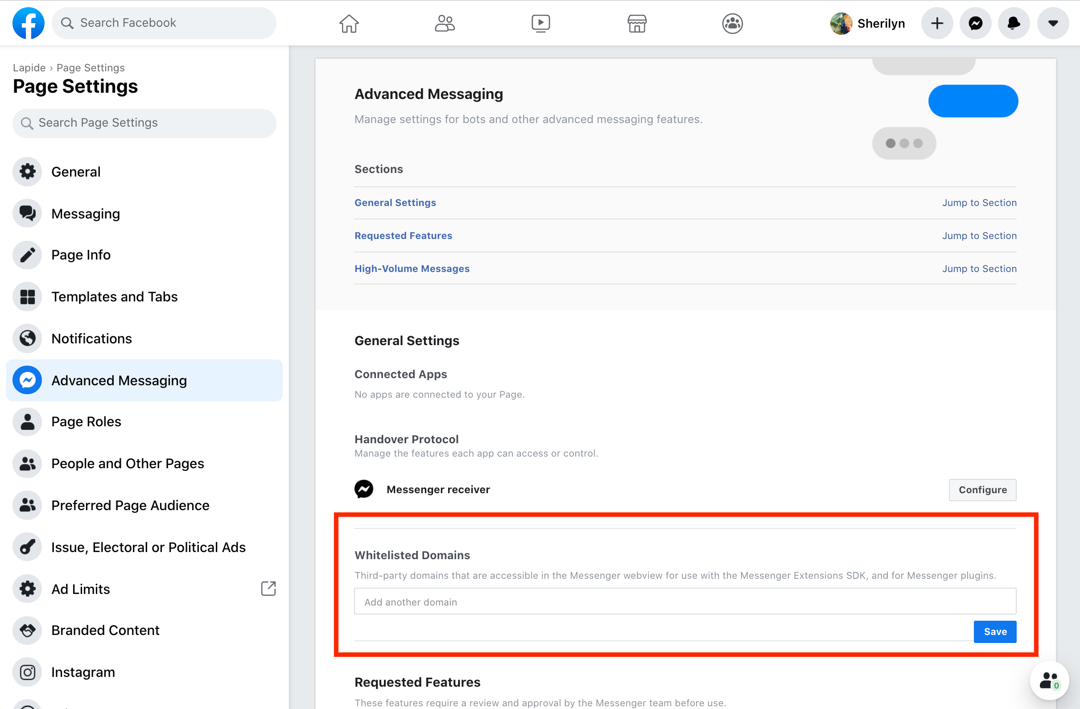The height and width of the screenshot is (709, 1080).
Task: Open the Friends icon in top bar
Action: coord(444,23)
